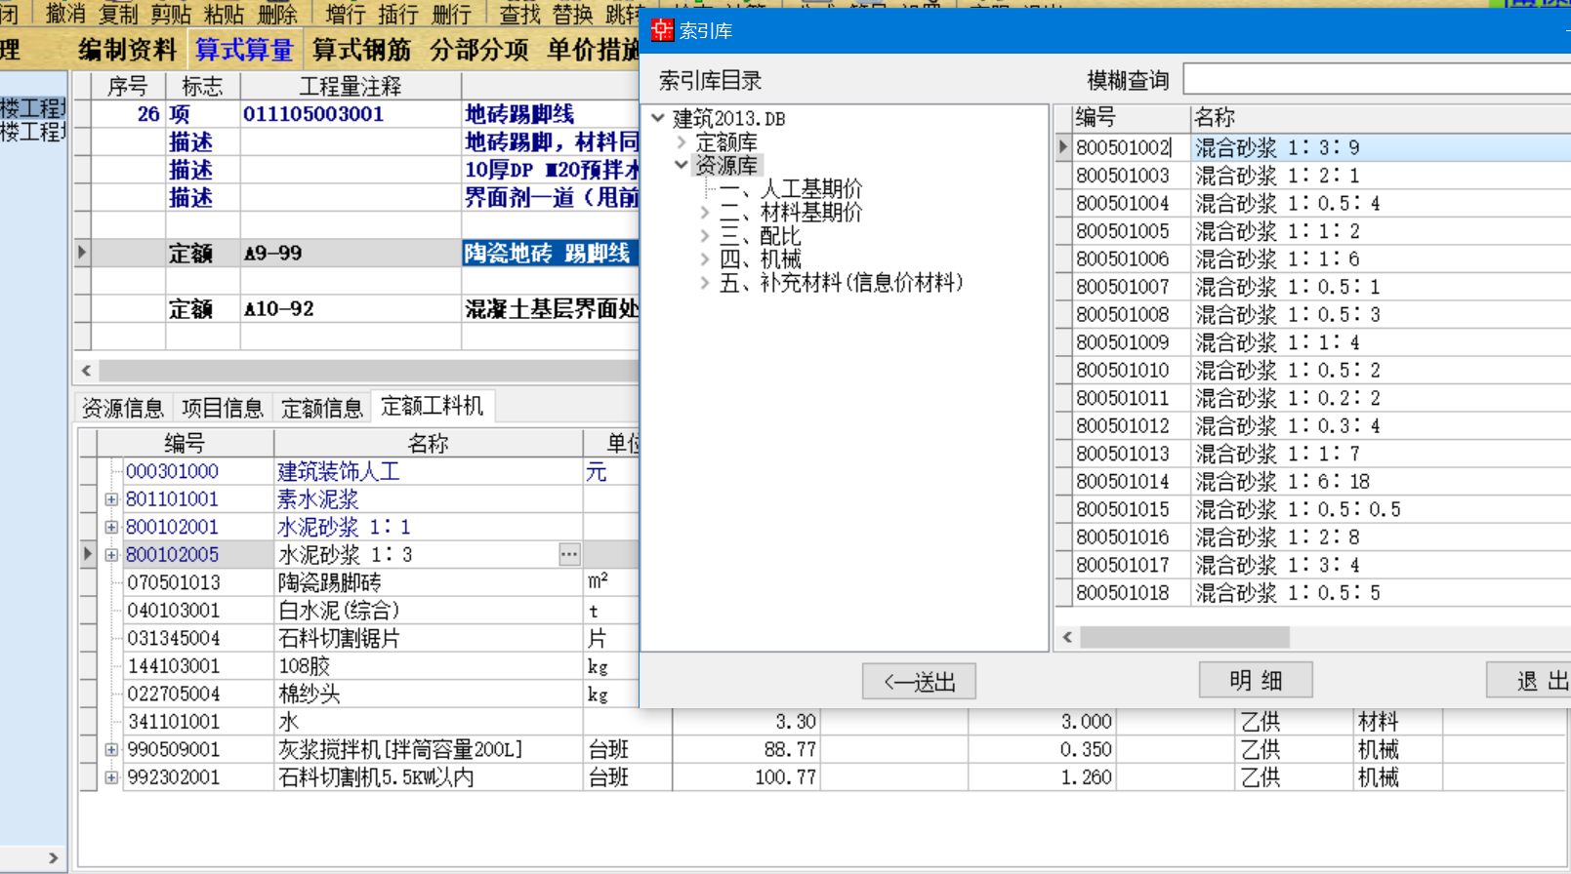Switch to the 项目信息 tab
Viewport: 1571px width, 874px height.
pos(223,408)
